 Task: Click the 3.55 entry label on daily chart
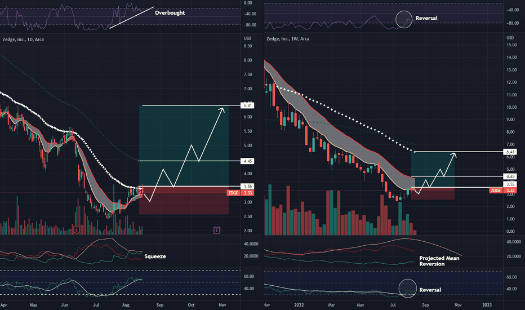pos(247,187)
